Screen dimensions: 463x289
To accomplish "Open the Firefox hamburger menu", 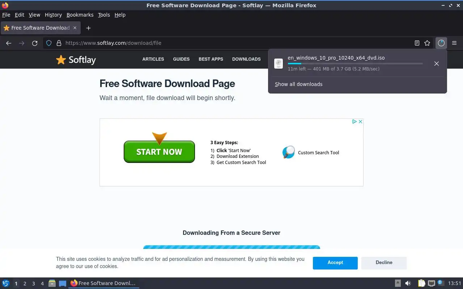I will (x=454, y=43).
